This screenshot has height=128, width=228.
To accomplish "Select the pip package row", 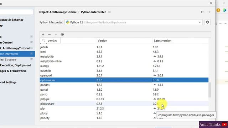I will click(124, 108).
